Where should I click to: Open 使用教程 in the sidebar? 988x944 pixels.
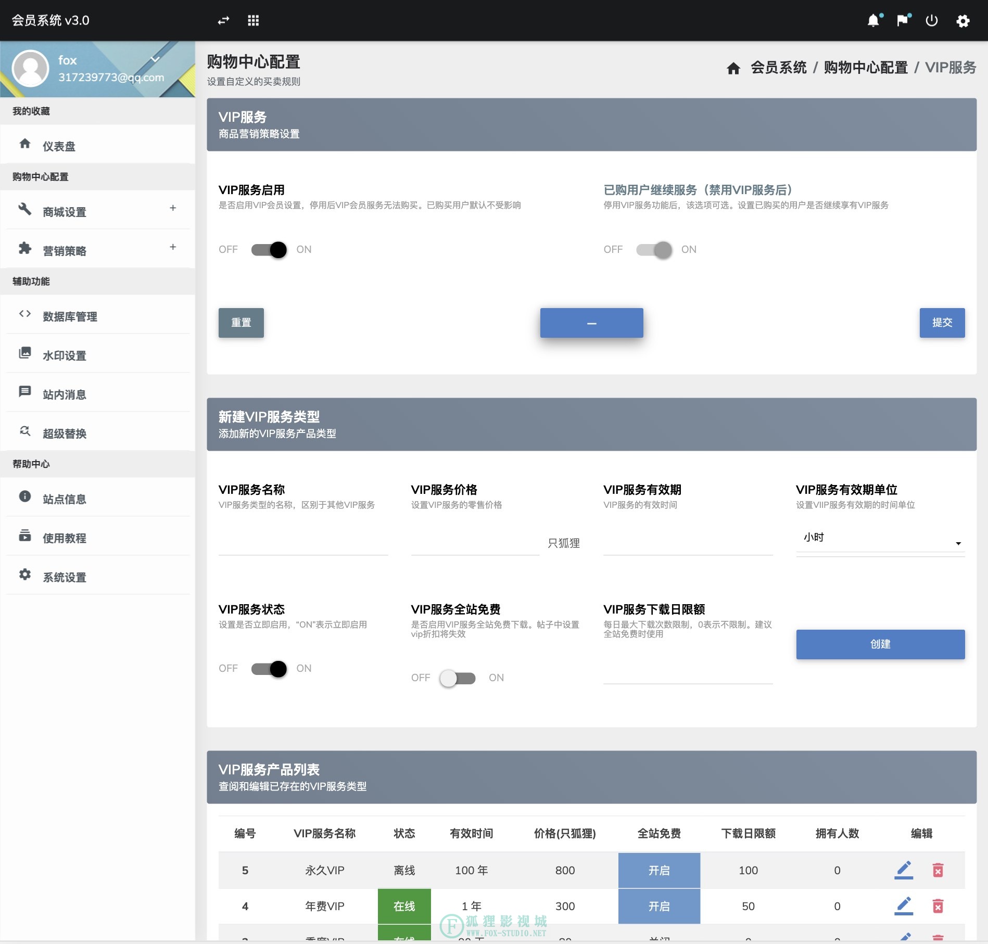click(98, 536)
